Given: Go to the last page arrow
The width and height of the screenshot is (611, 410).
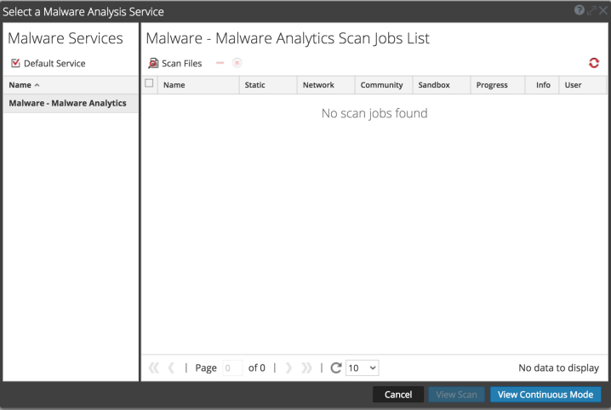Looking at the screenshot, I should [306, 367].
